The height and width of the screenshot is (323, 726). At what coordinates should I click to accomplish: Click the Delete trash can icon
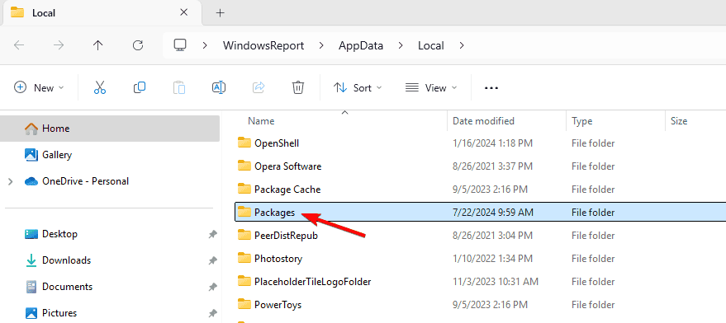pos(298,87)
